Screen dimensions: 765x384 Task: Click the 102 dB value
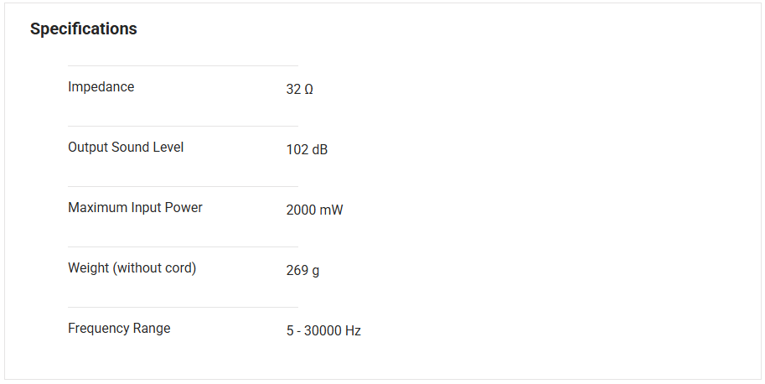(x=307, y=150)
